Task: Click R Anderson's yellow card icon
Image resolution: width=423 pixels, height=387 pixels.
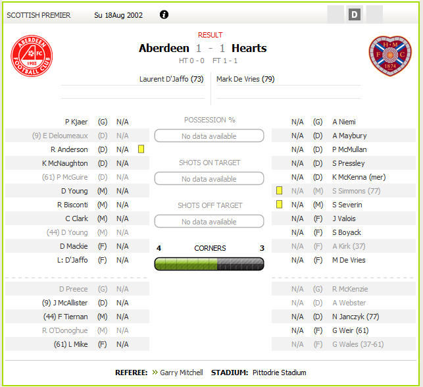Action: point(141,149)
